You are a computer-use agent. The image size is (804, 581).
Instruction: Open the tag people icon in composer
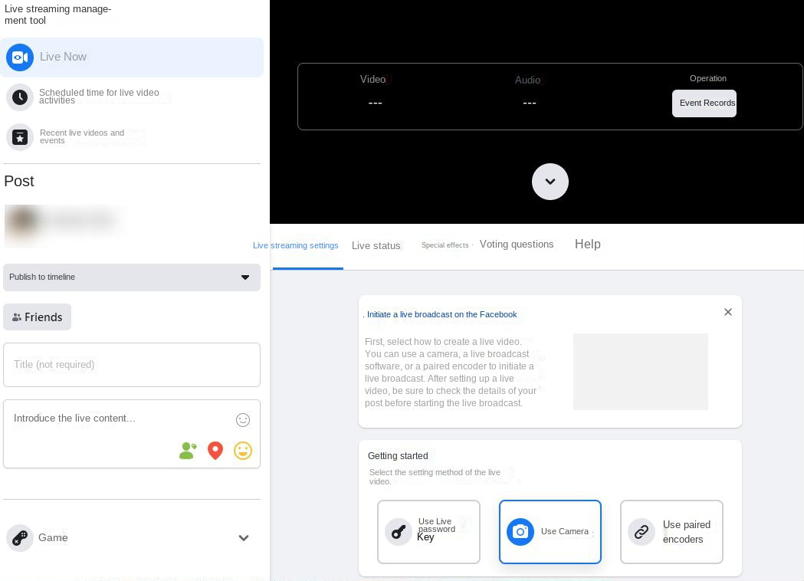point(188,451)
